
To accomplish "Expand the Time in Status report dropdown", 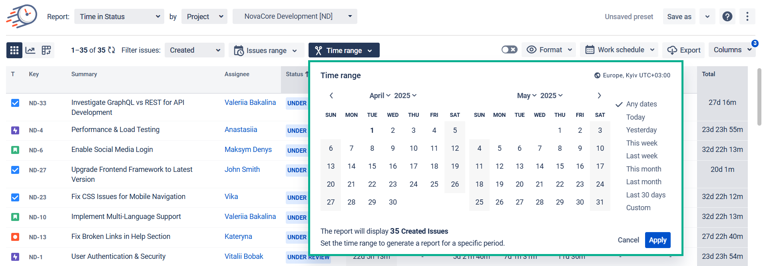I will [119, 16].
